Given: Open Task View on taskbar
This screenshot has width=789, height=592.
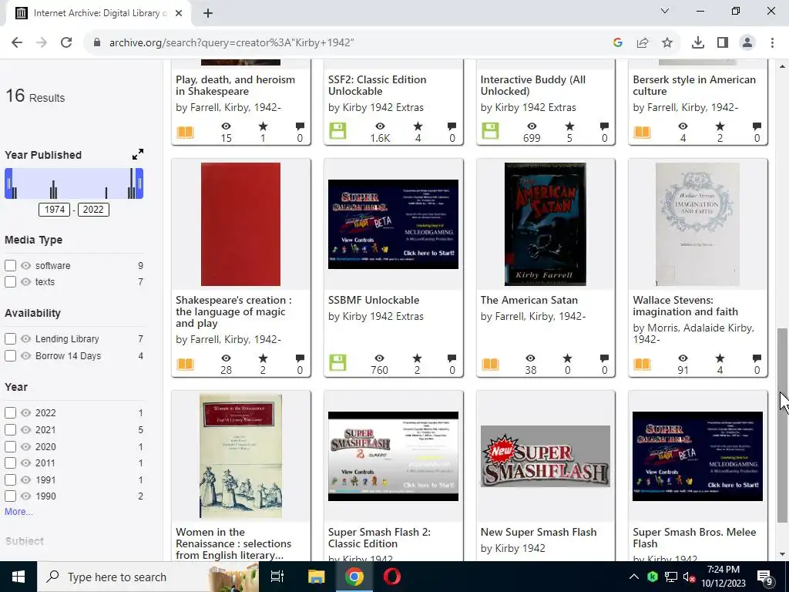Looking at the screenshot, I should pyautogui.click(x=277, y=577).
